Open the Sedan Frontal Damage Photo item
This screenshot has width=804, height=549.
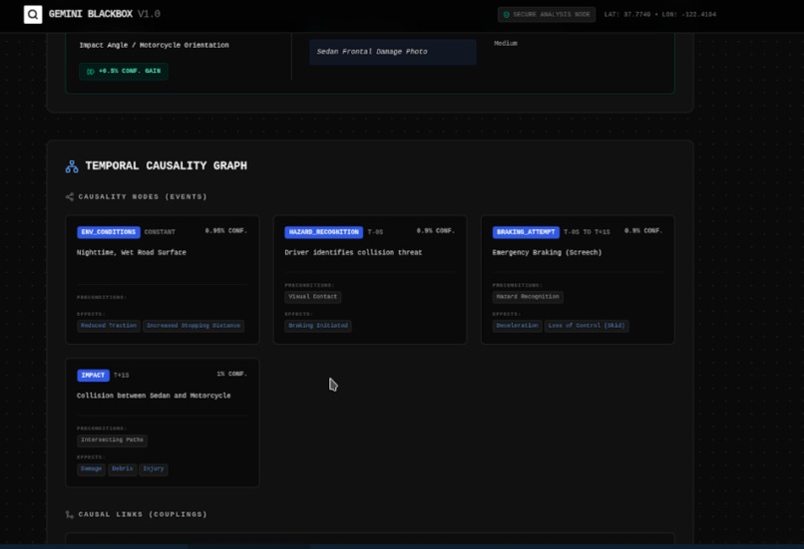coord(393,52)
